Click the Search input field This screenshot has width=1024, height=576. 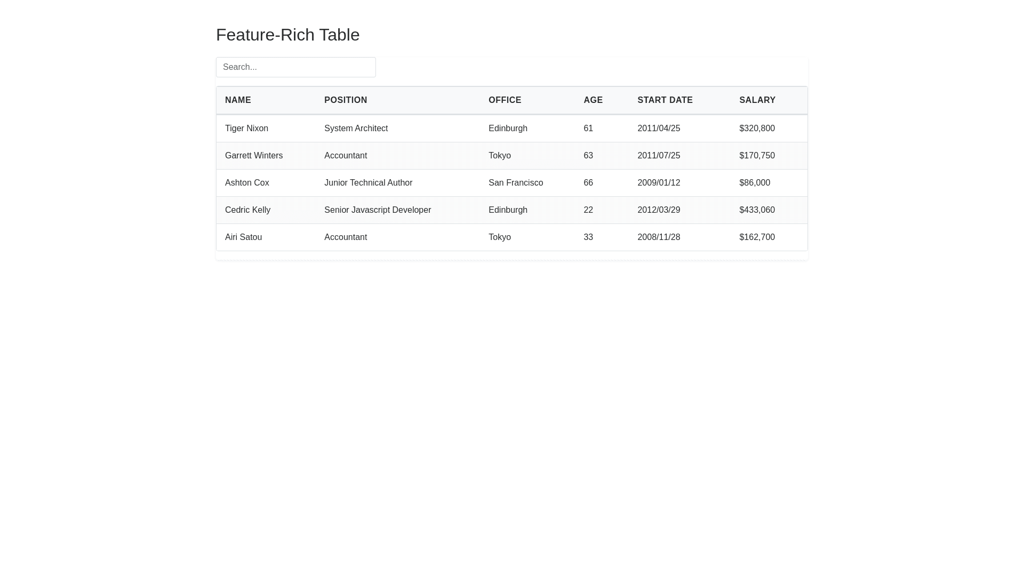[295, 67]
